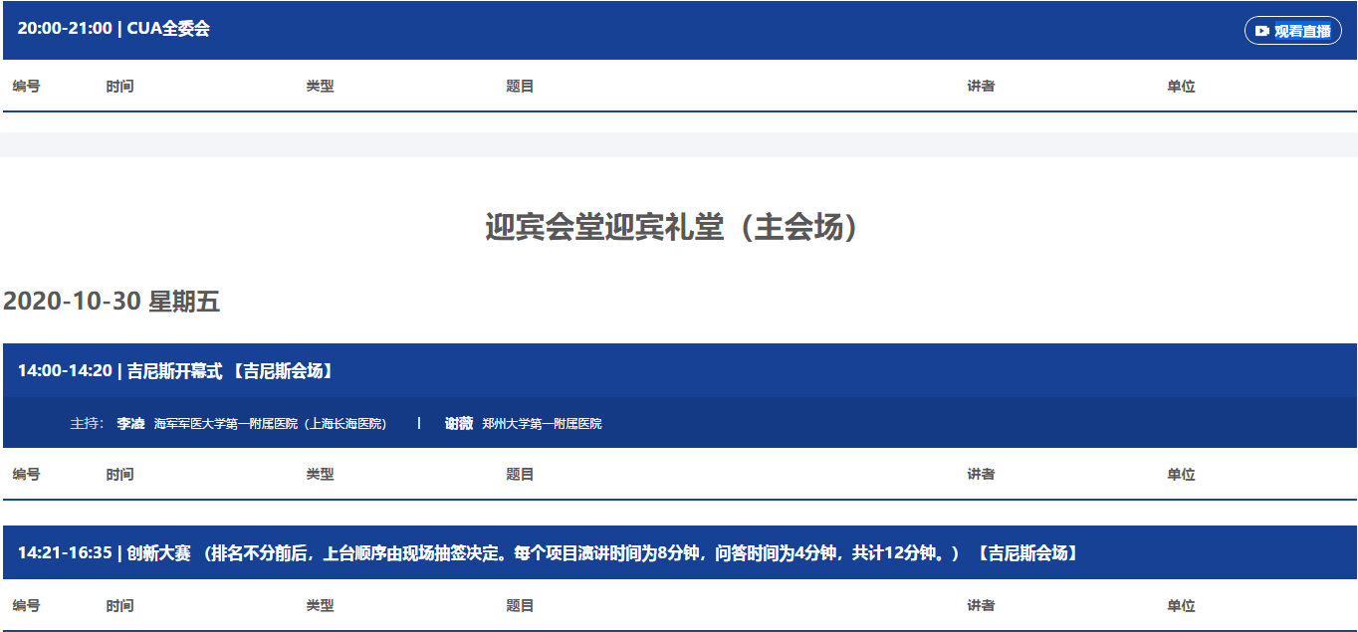Click 郑州大学第一附属医院 affiliation text
This screenshot has height=632, width=1358.
click(x=542, y=424)
